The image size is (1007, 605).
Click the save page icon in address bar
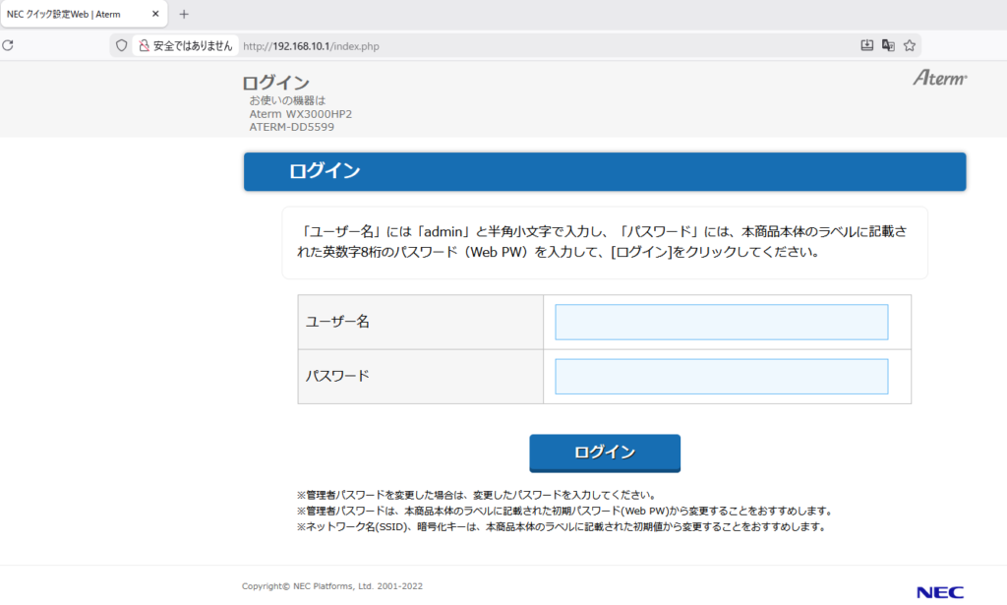pyautogui.click(x=866, y=45)
